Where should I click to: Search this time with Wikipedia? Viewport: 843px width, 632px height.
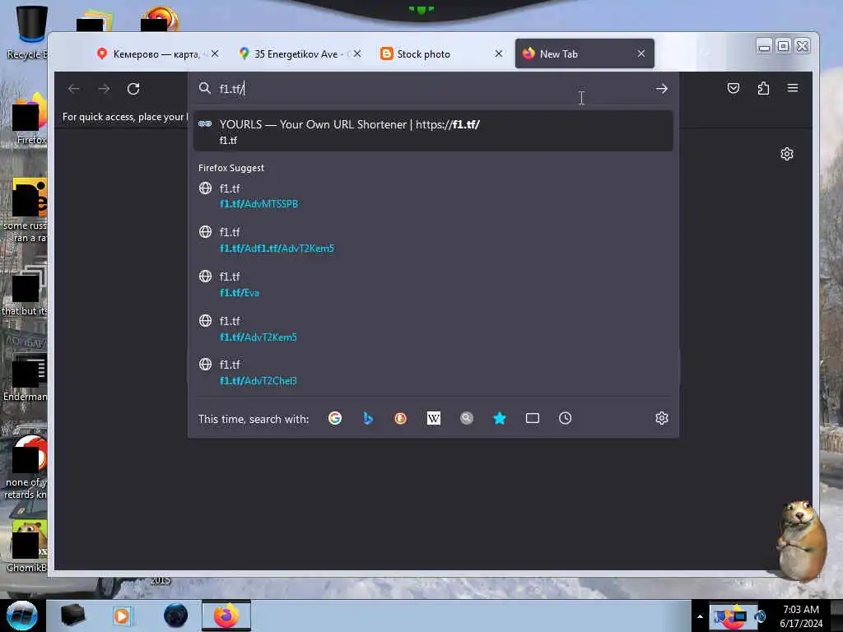433,418
